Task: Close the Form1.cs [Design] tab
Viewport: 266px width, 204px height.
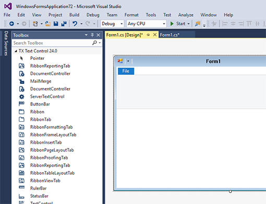Action: [155, 35]
